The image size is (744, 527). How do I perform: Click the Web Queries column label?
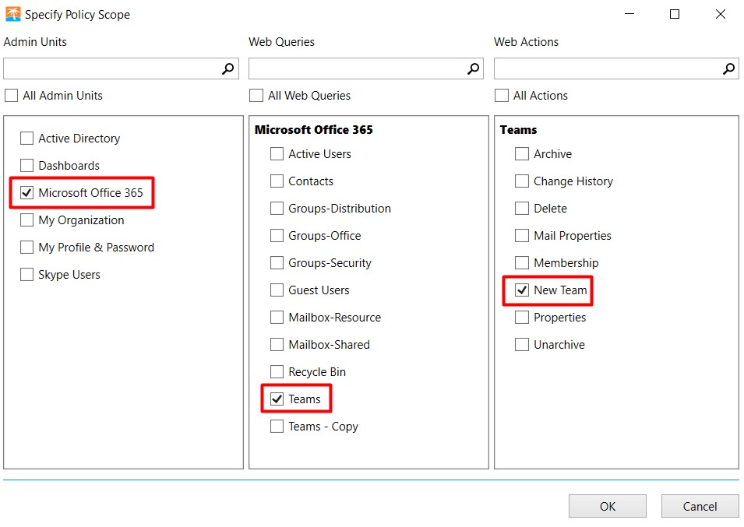click(281, 42)
